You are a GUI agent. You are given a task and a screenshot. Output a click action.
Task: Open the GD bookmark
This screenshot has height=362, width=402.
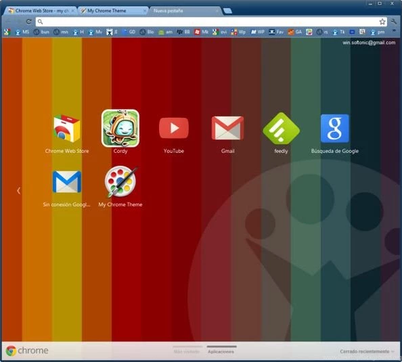click(129, 32)
